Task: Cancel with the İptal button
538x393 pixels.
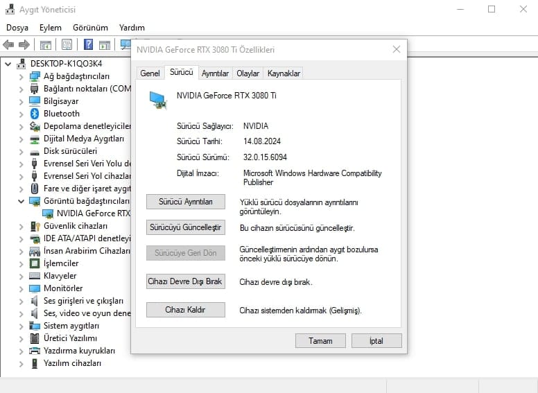Action: tap(376, 341)
